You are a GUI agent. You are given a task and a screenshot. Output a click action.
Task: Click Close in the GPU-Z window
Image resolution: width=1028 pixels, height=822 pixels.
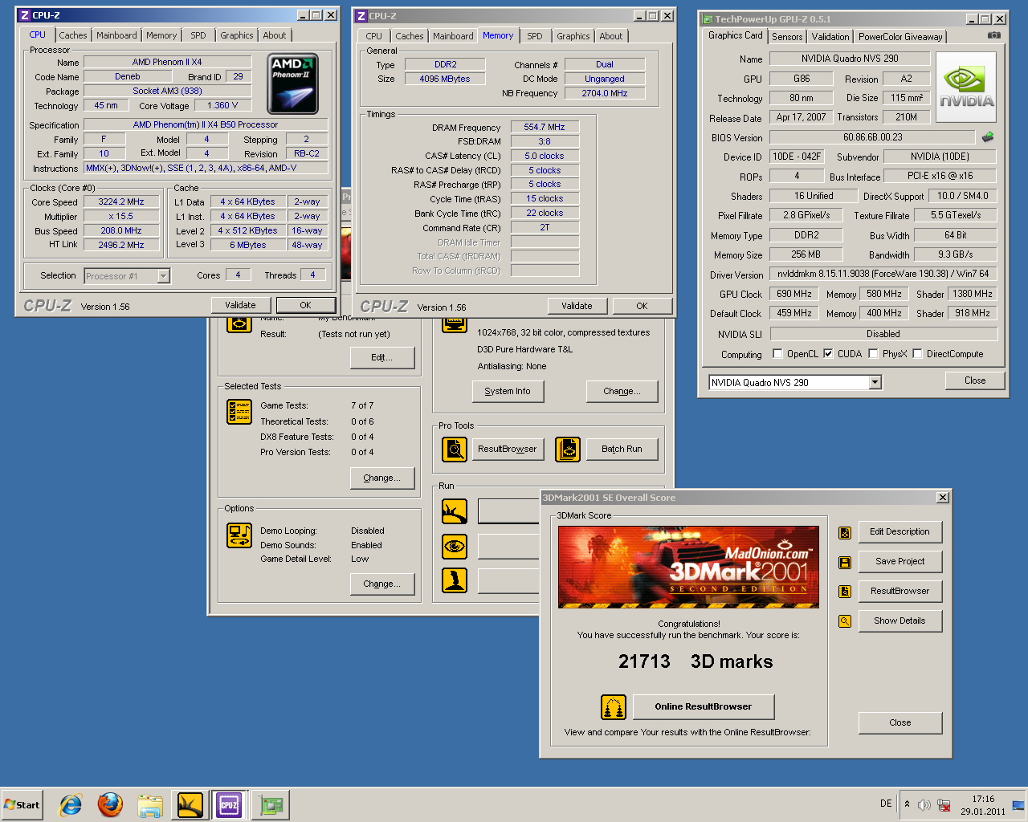975,380
